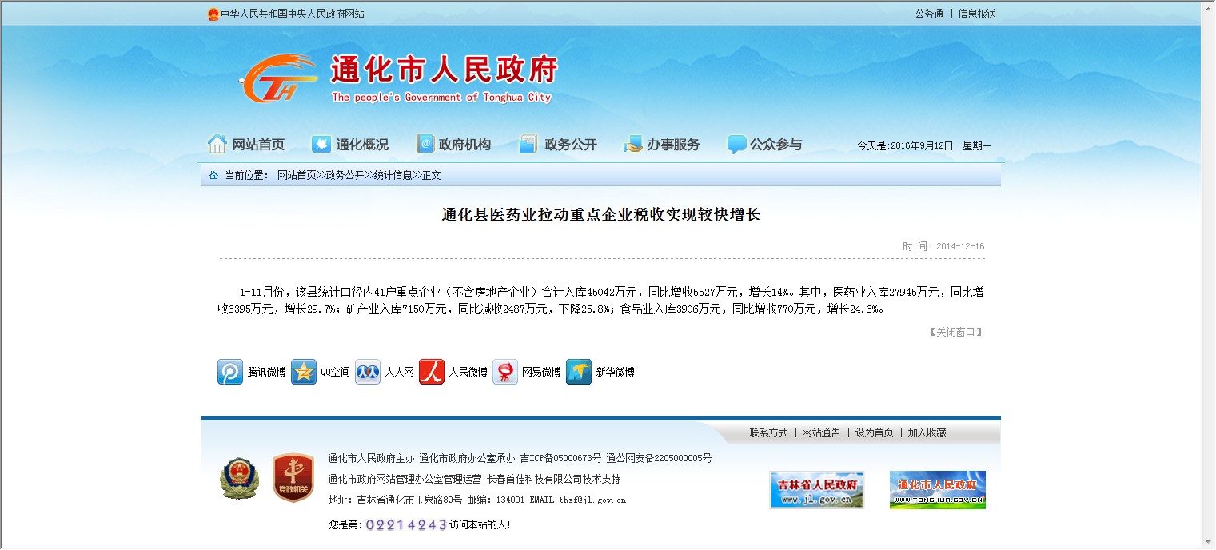Select 公众参与 in the navigation bar
Viewport: 1216px width, 550px height.
(x=764, y=145)
